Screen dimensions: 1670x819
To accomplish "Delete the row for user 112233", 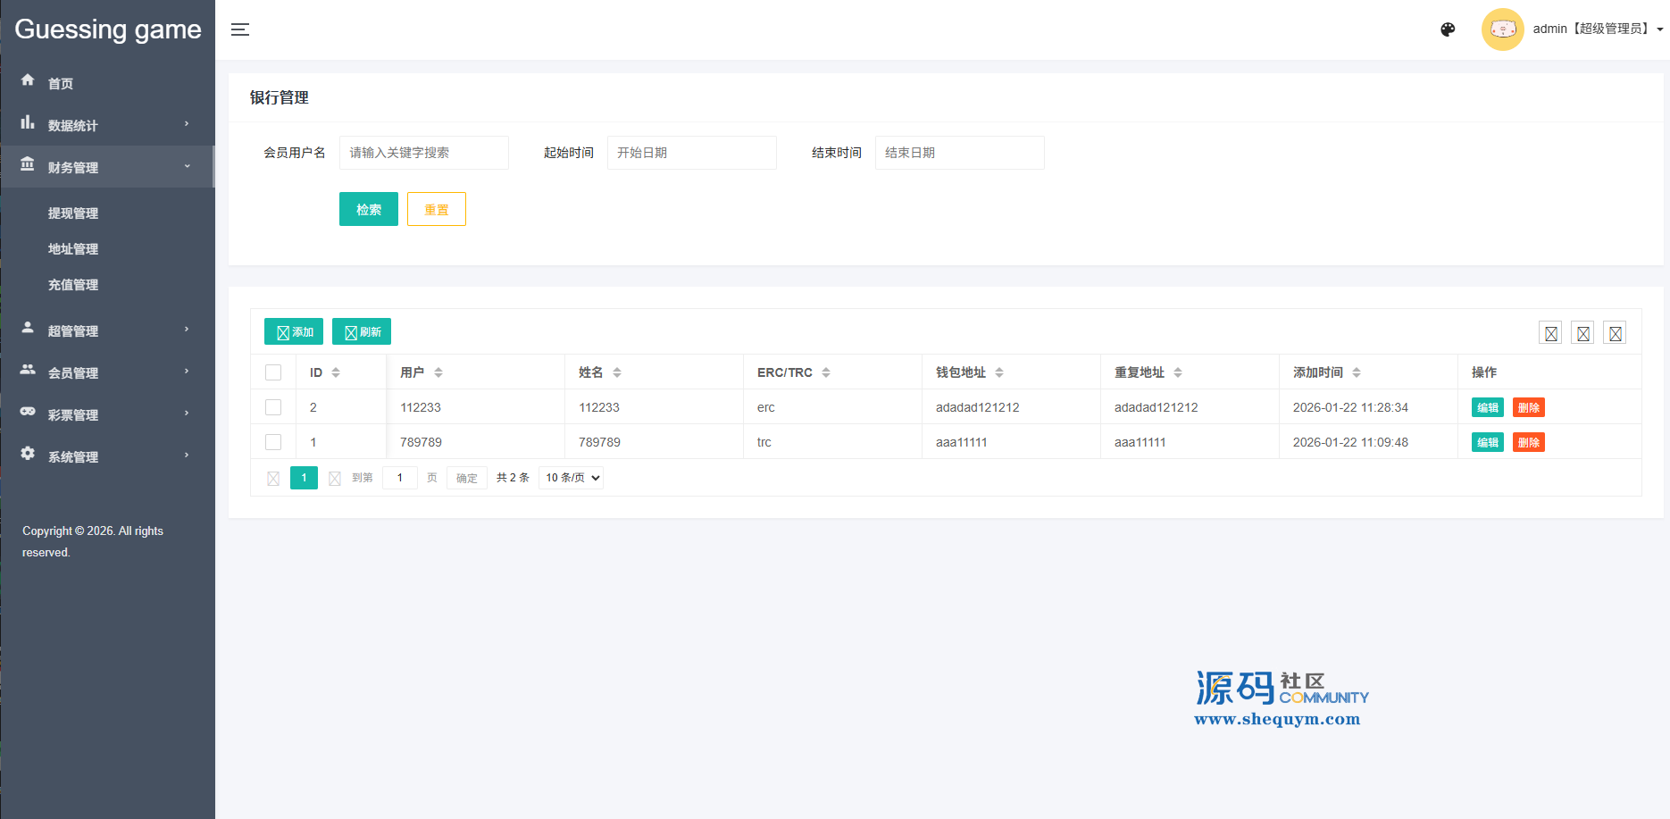I will [1528, 408].
